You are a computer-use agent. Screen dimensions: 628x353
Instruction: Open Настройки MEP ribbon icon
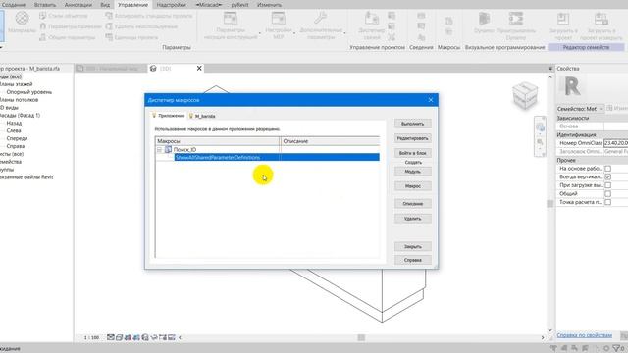point(278,19)
